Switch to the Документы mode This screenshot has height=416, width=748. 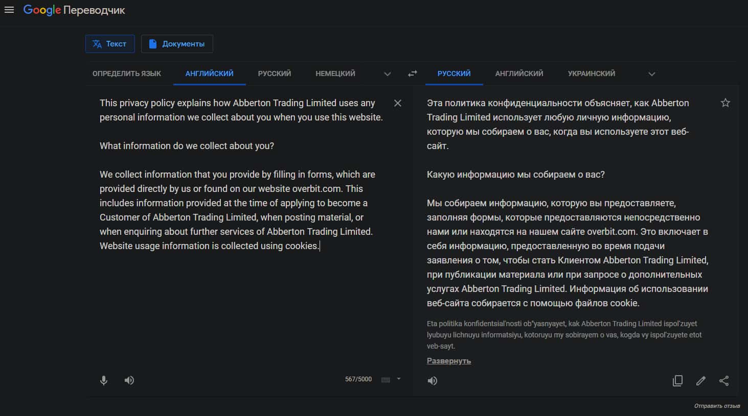(177, 44)
